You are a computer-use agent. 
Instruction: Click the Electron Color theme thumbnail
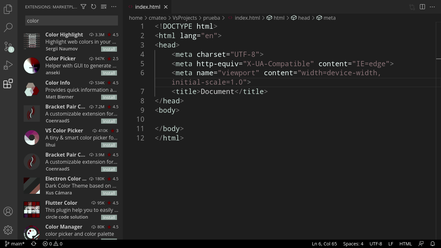[32, 185]
